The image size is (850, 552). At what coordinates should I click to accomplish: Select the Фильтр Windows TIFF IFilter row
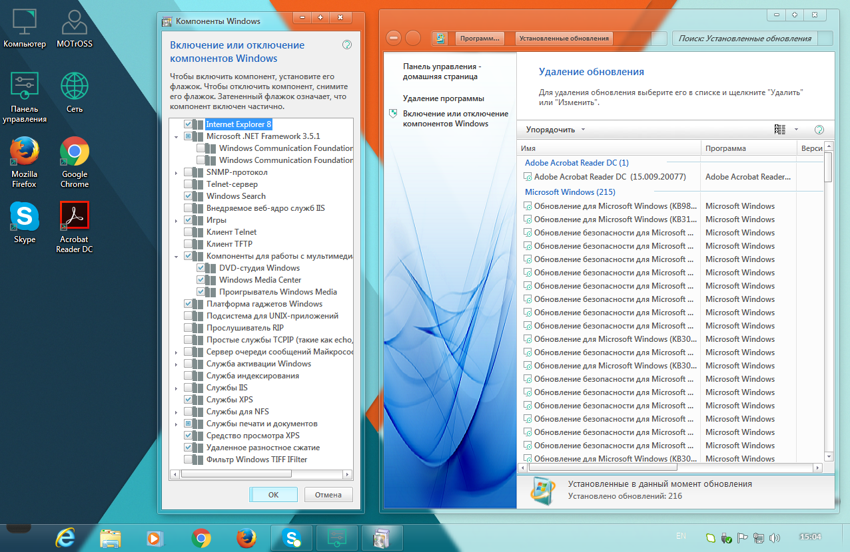[x=256, y=460]
